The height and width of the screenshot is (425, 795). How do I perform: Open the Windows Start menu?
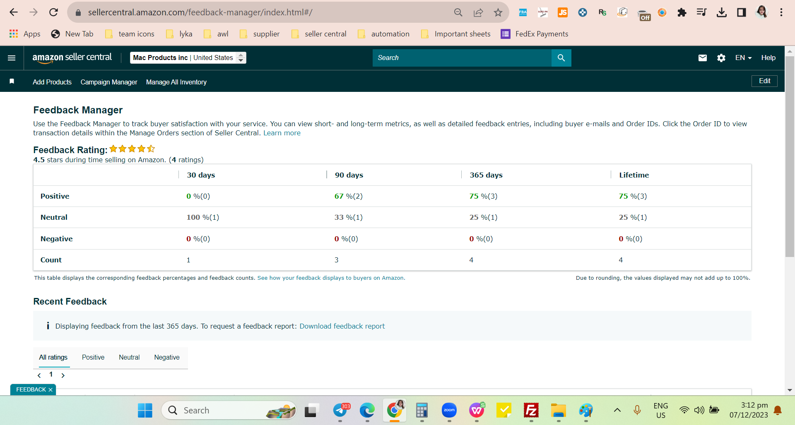click(145, 411)
